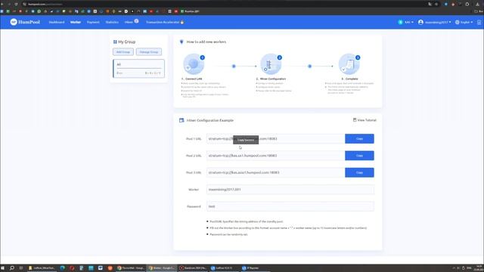This screenshot has height=272, width=484.
Task: Open the Statistics tab
Action: (x=112, y=22)
